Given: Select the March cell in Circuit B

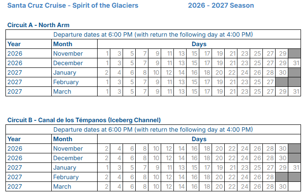Looking at the screenshot, I should point(62,186).
